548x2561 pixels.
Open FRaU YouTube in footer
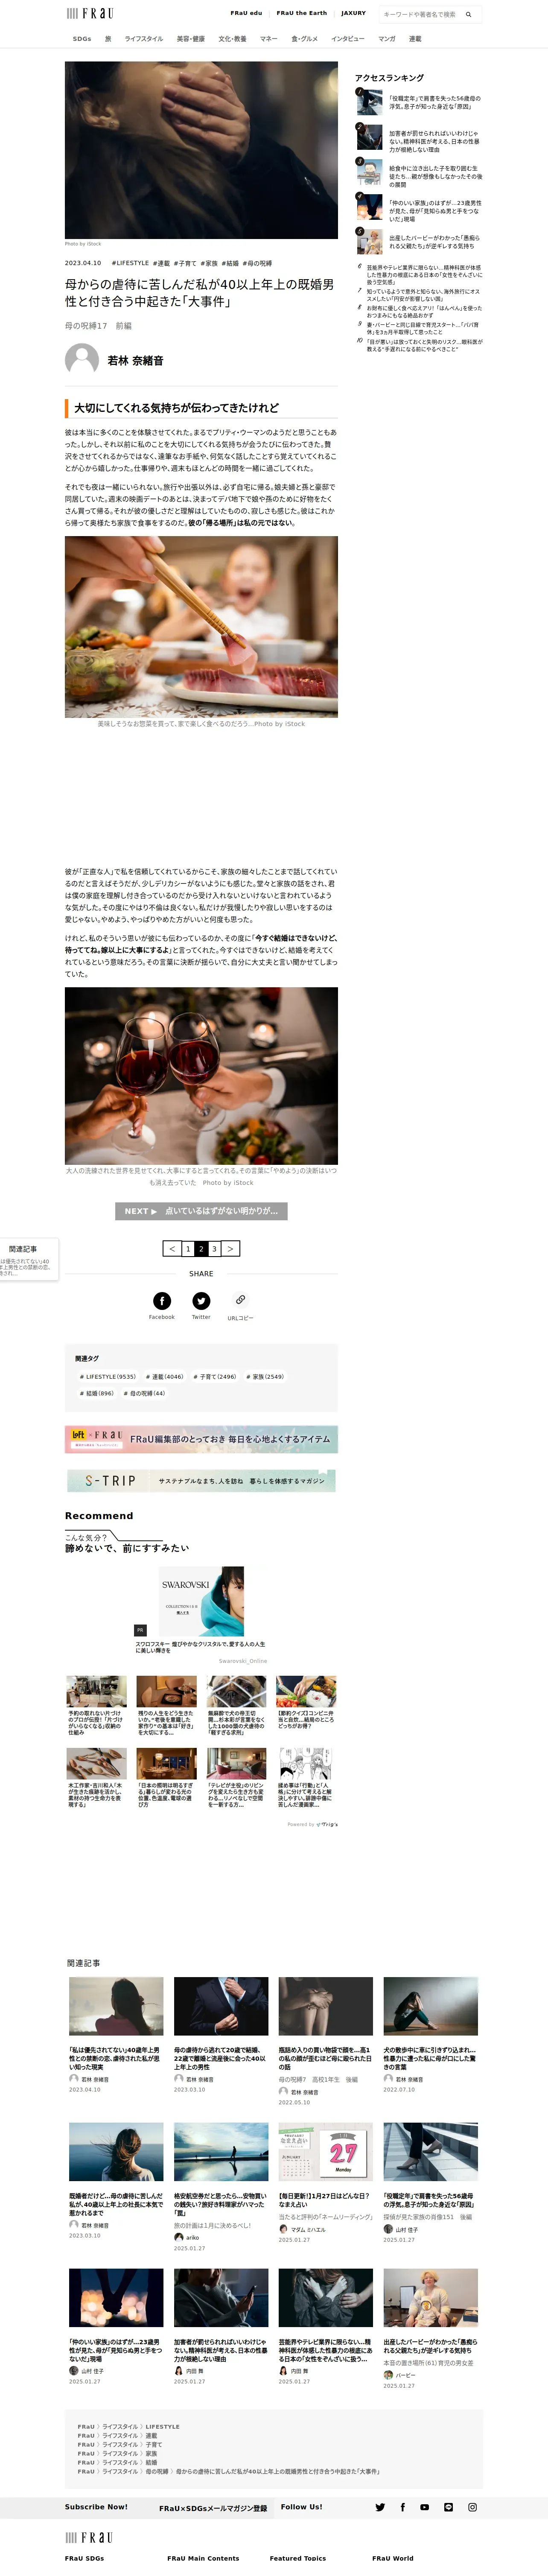(425, 2507)
